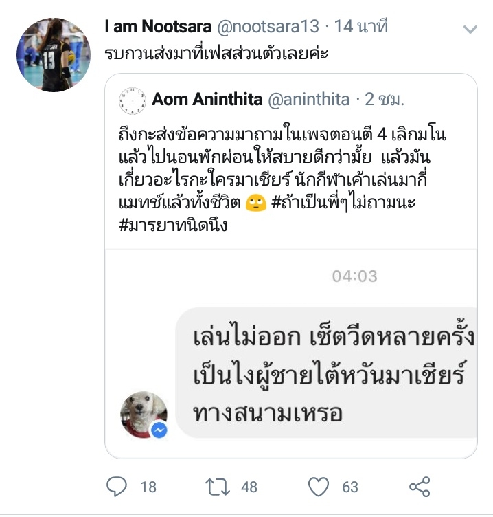Click the reply speech bubble icon

(x=117, y=487)
